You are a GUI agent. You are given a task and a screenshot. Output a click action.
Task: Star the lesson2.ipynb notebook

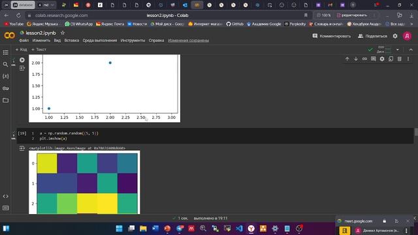tap(63, 33)
